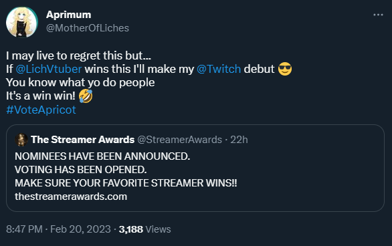Click the sunglasses emoji after debut

tap(285, 69)
